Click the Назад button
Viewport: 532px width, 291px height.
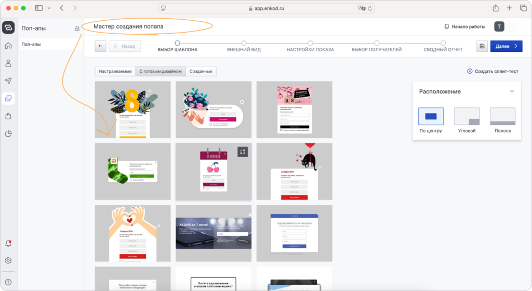[125, 46]
